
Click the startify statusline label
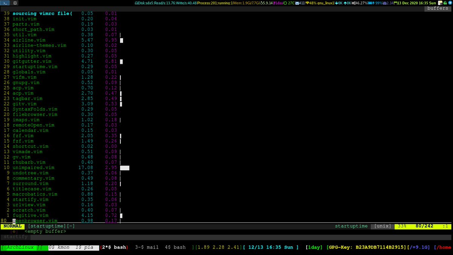16,237
